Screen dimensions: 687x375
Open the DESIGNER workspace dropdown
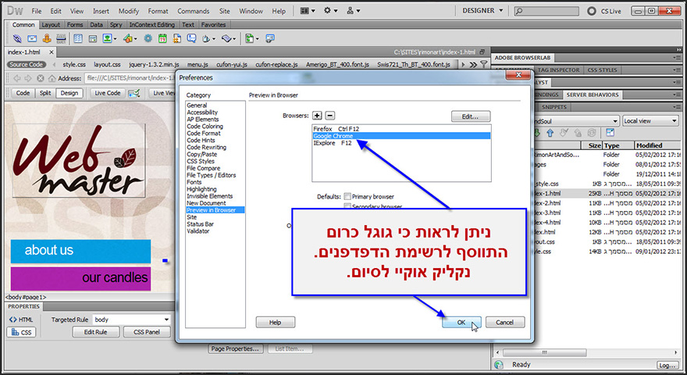tap(482, 10)
